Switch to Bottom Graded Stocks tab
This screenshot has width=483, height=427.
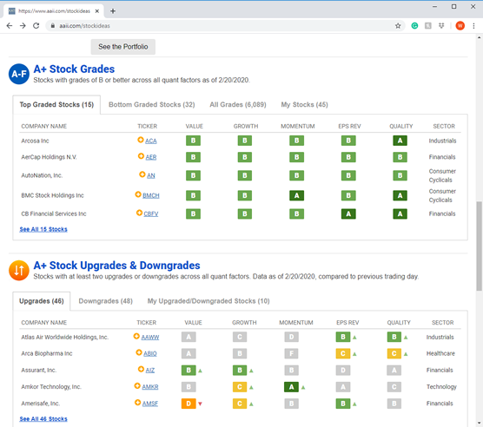(152, 105)
